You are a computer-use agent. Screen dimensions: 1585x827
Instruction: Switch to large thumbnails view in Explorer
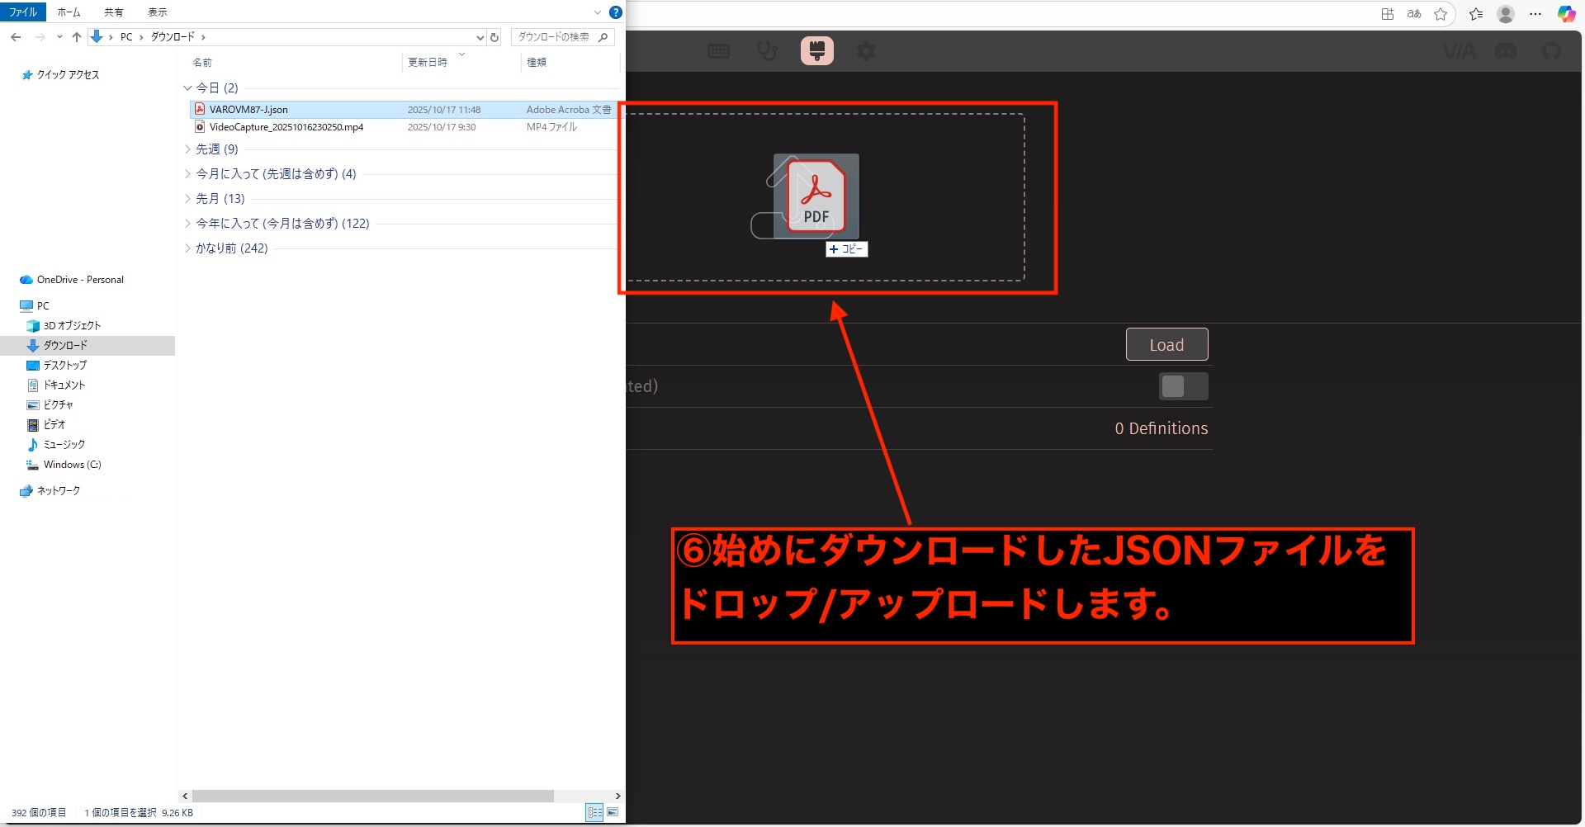coord(613,812)
